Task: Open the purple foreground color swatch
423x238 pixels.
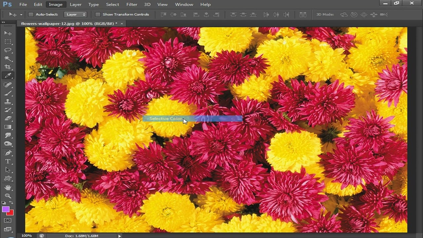Action: (6, 209)
